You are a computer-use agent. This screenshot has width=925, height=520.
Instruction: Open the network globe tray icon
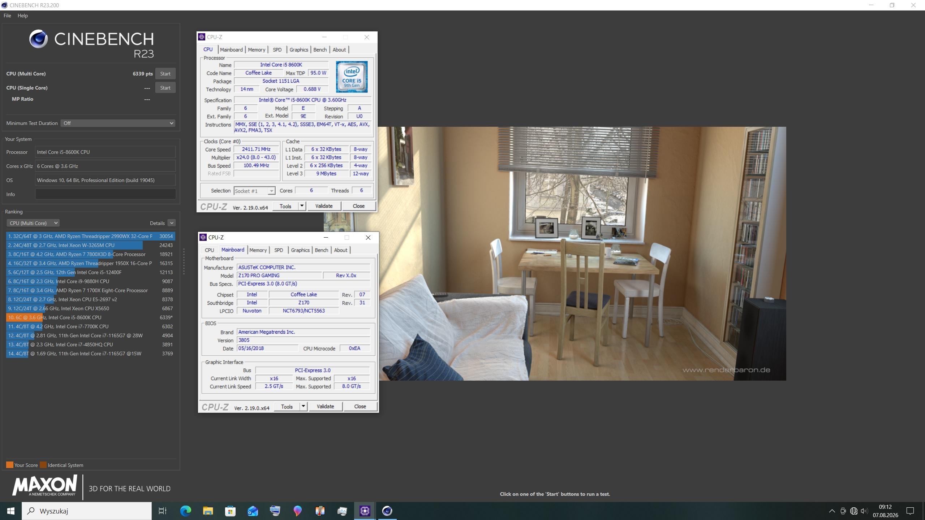pyautogui.click(x=853, y=511)
